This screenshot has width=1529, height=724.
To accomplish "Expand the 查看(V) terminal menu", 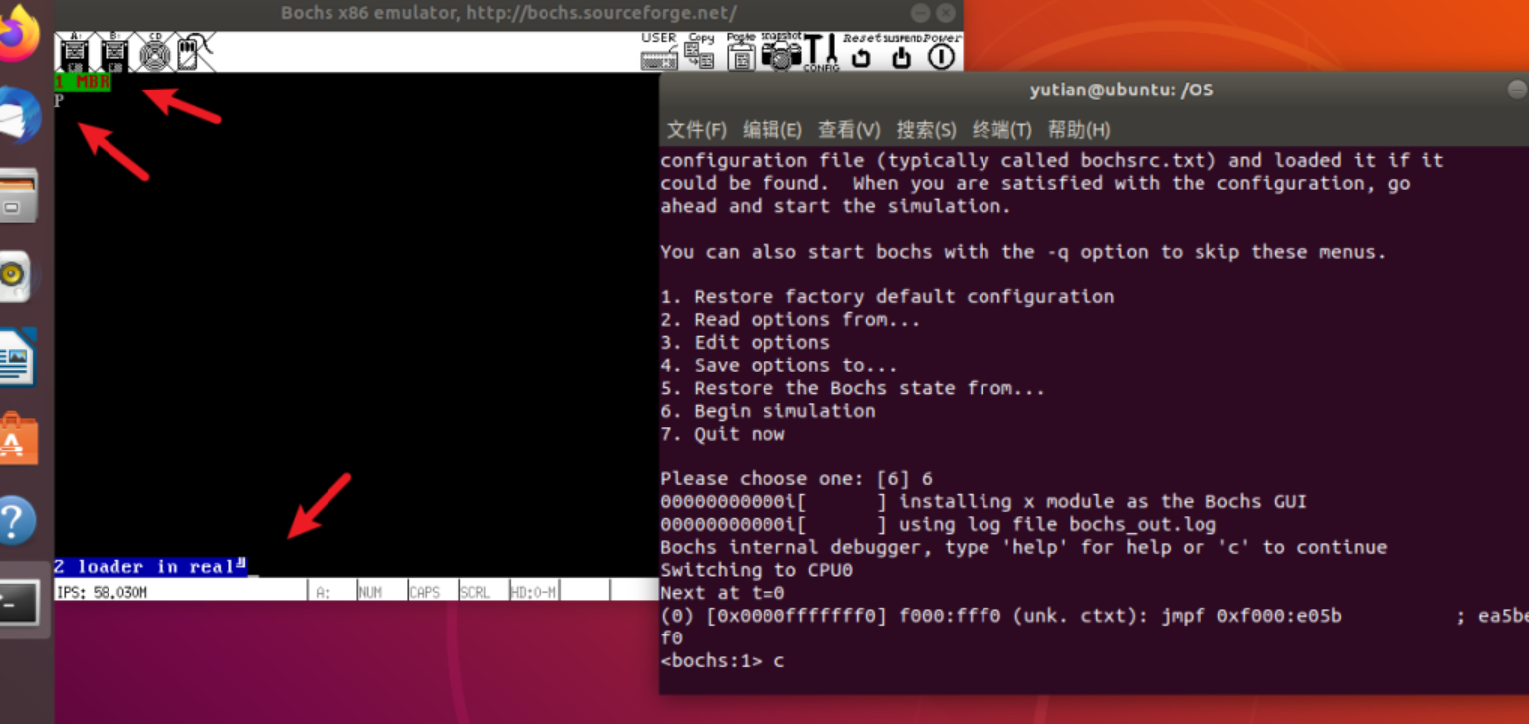I will pos(849,130).
